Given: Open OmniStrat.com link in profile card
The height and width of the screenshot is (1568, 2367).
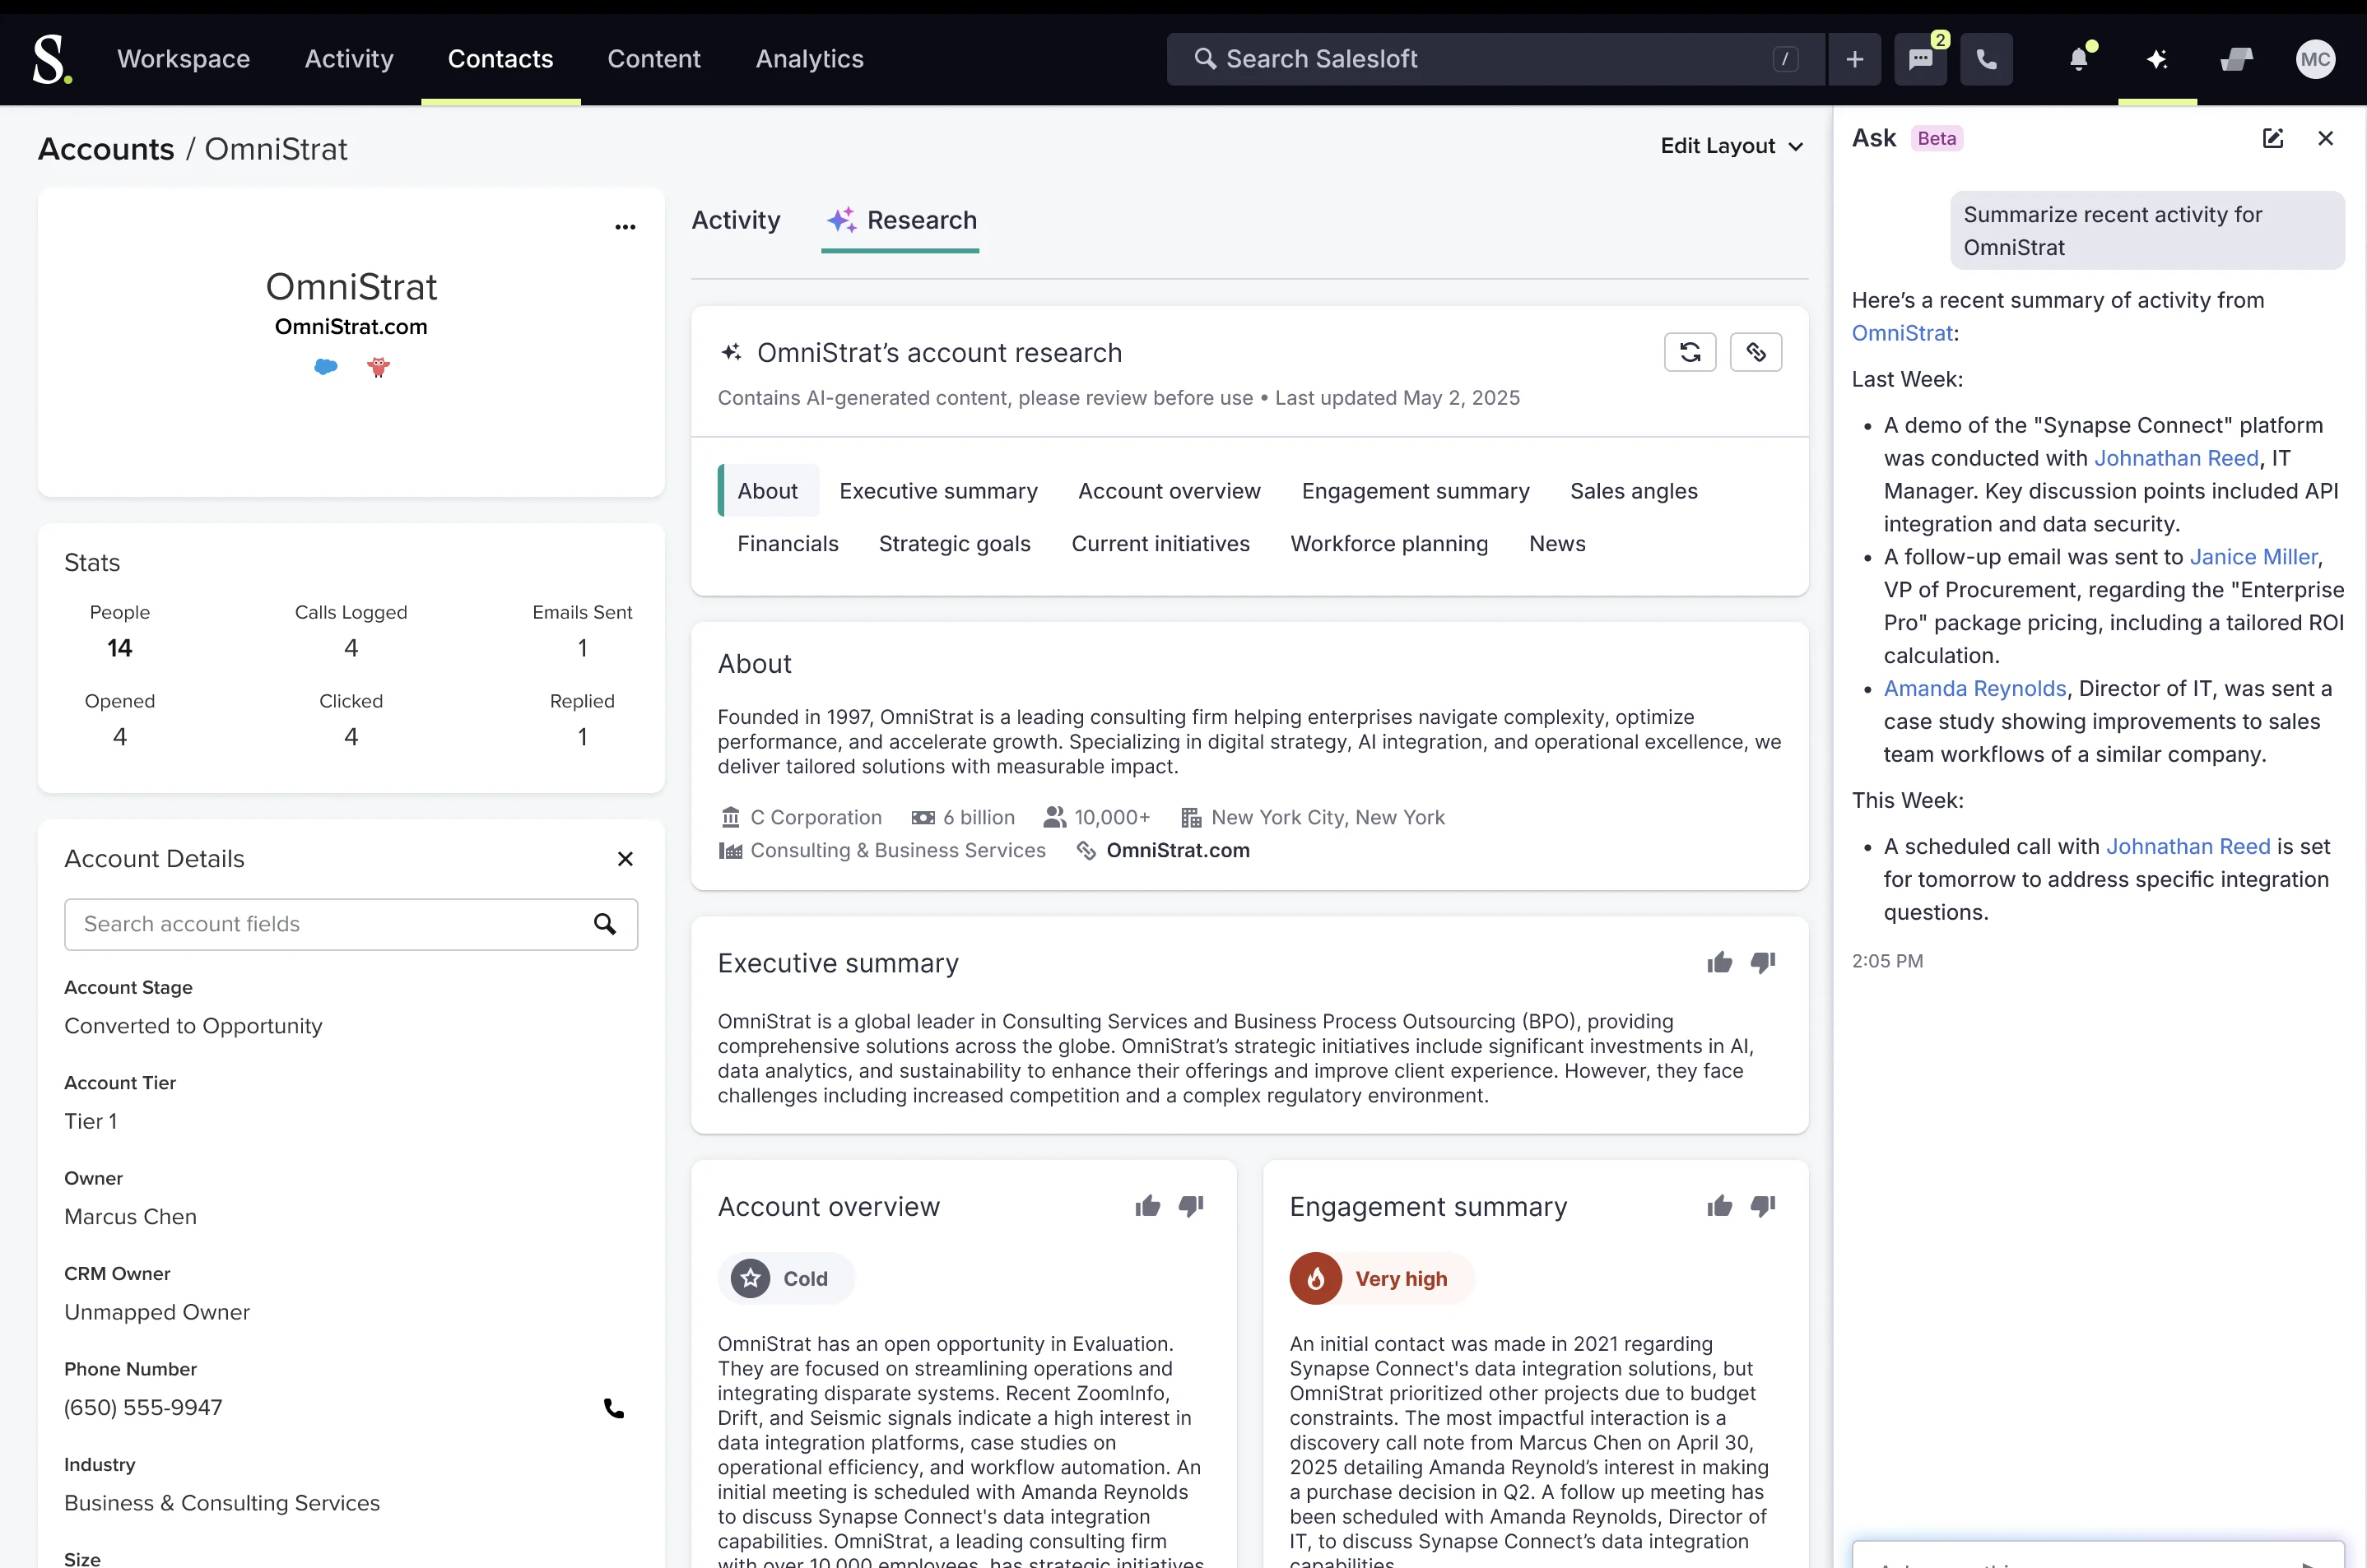Looking at the screenshot, I should coord(351,327).
